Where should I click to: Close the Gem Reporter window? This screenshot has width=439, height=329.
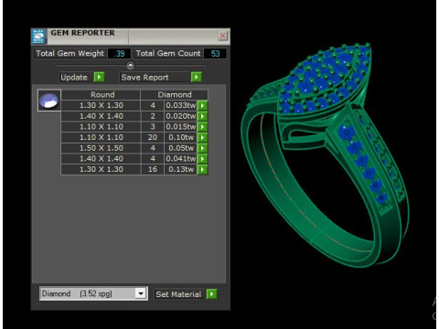click(223, 36)
